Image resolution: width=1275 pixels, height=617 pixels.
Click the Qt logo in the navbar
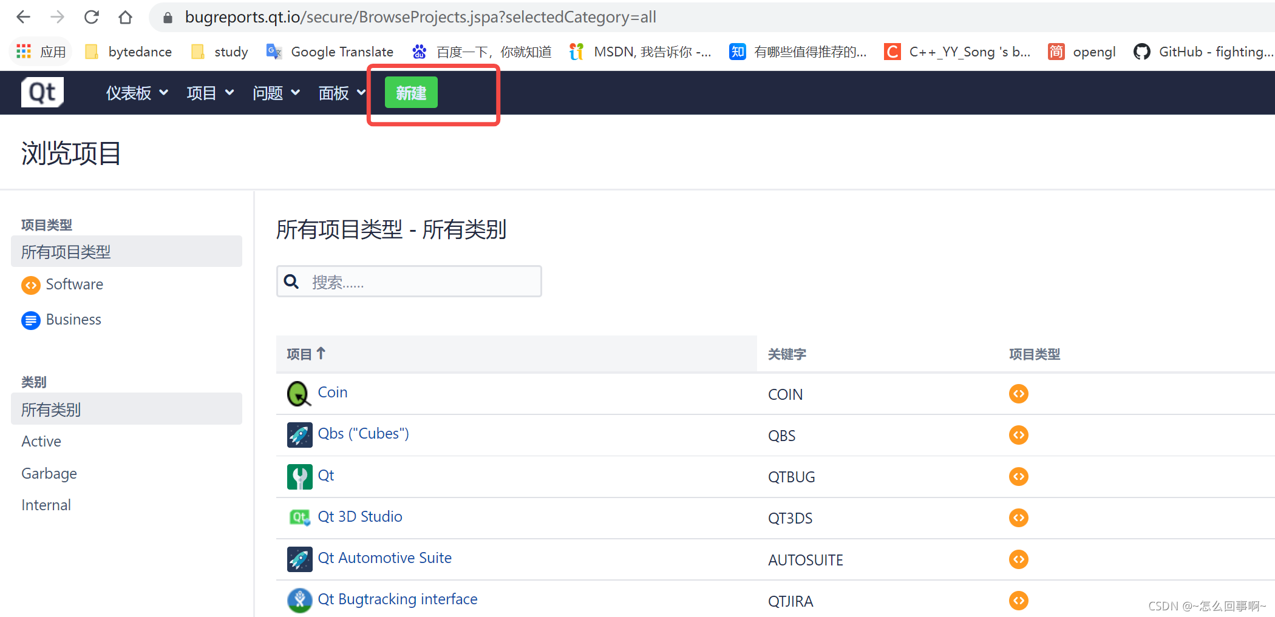pyautogui.click(x=42, y=92)
